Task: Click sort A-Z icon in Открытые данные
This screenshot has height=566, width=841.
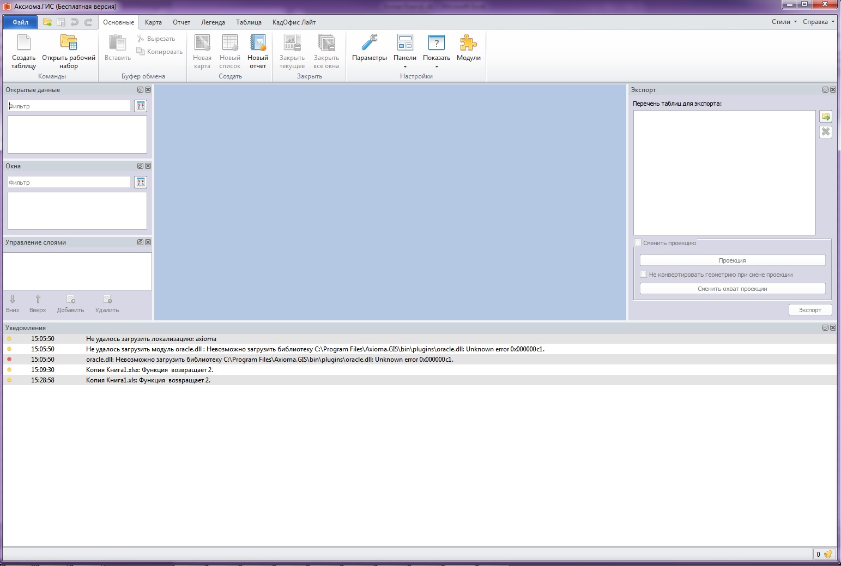Action: pos(141,106)
